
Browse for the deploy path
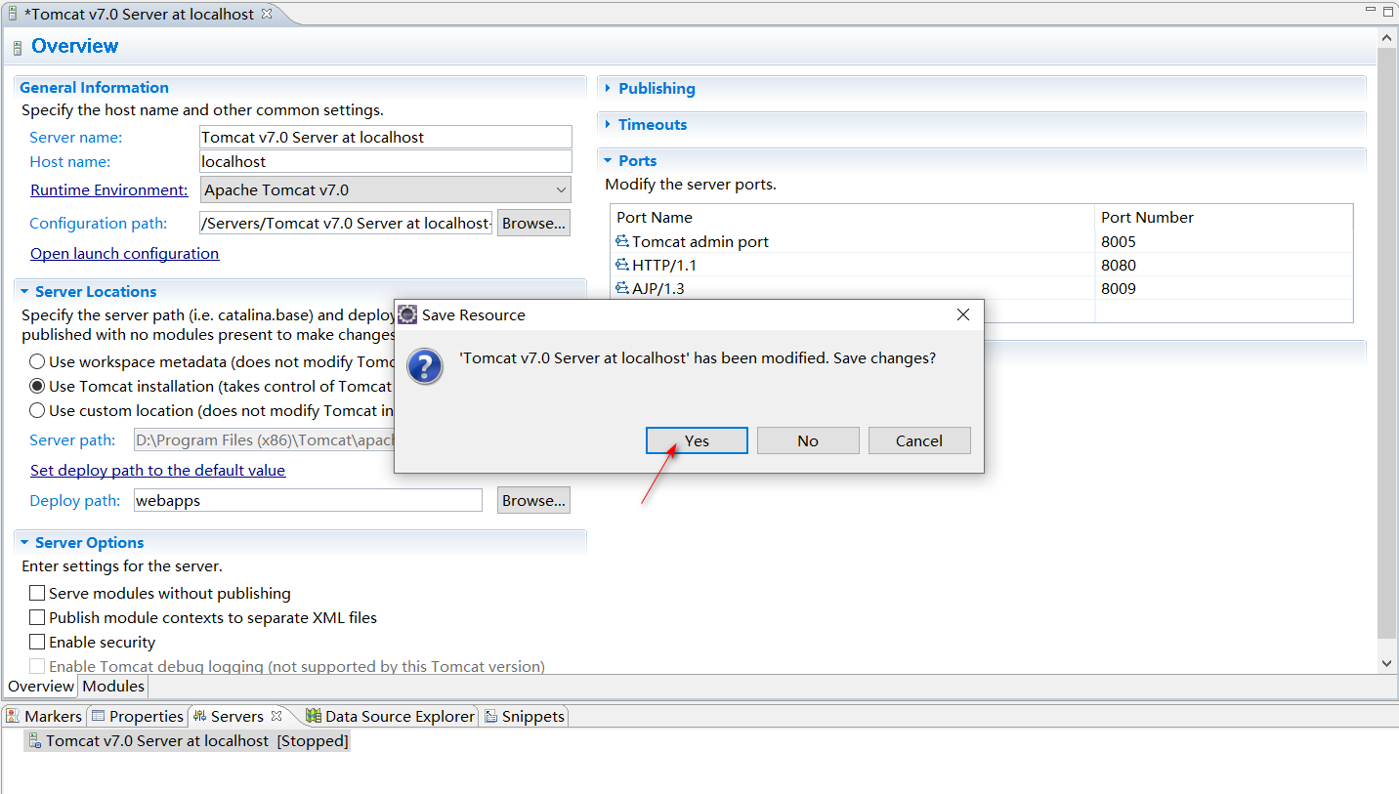(533, 500)
